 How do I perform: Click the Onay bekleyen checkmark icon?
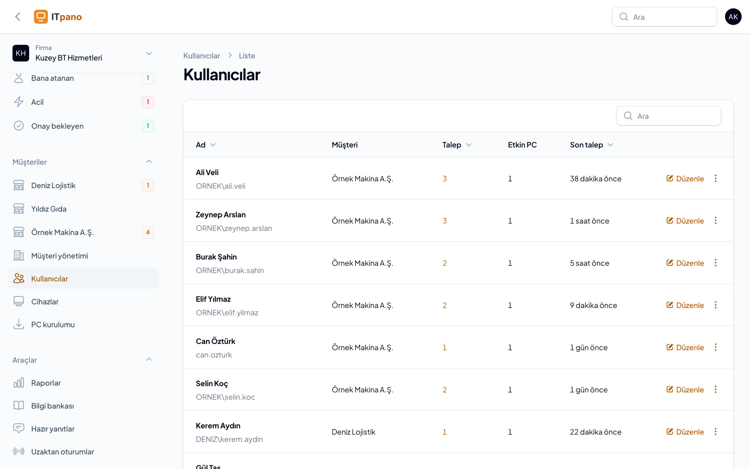coord(19,126)
